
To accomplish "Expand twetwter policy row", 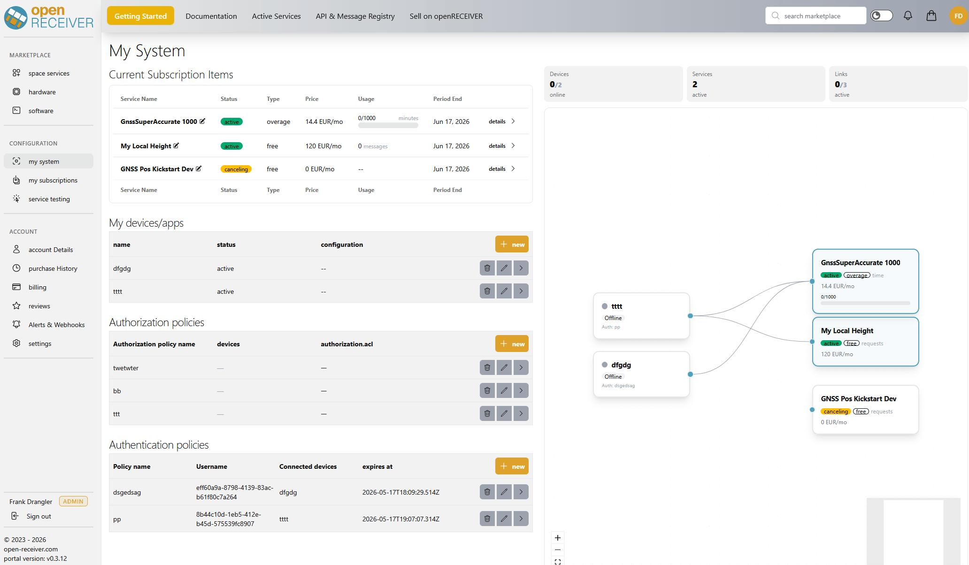I will click(x=521, y=367).
